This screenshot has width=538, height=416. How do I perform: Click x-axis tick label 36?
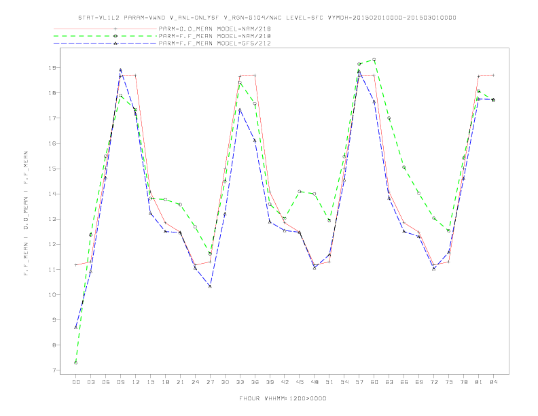255,382
